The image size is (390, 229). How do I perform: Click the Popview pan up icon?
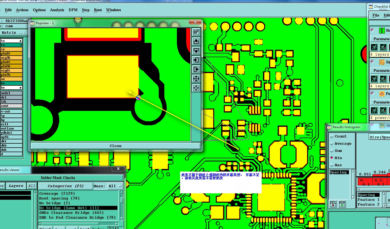pos(196,41)
